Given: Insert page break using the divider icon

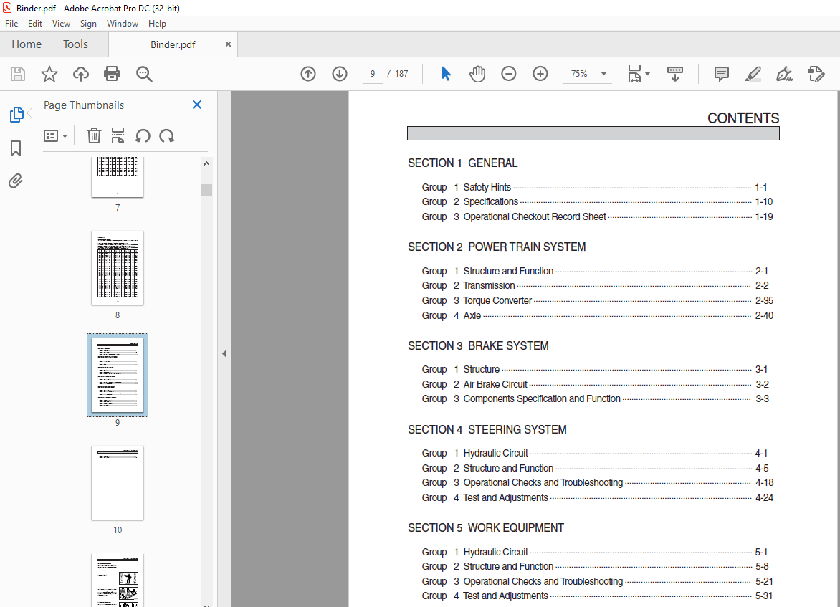Looking at the screenshot, I should click(x=118, y=136).
